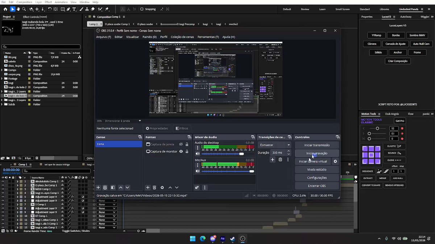This screenshot has width=435, height=244.
Task: Click the Iniciar transmissão button
Action: point(317,145)
